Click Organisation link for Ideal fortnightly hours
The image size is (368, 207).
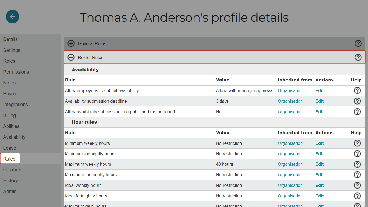tap(290, 196)
